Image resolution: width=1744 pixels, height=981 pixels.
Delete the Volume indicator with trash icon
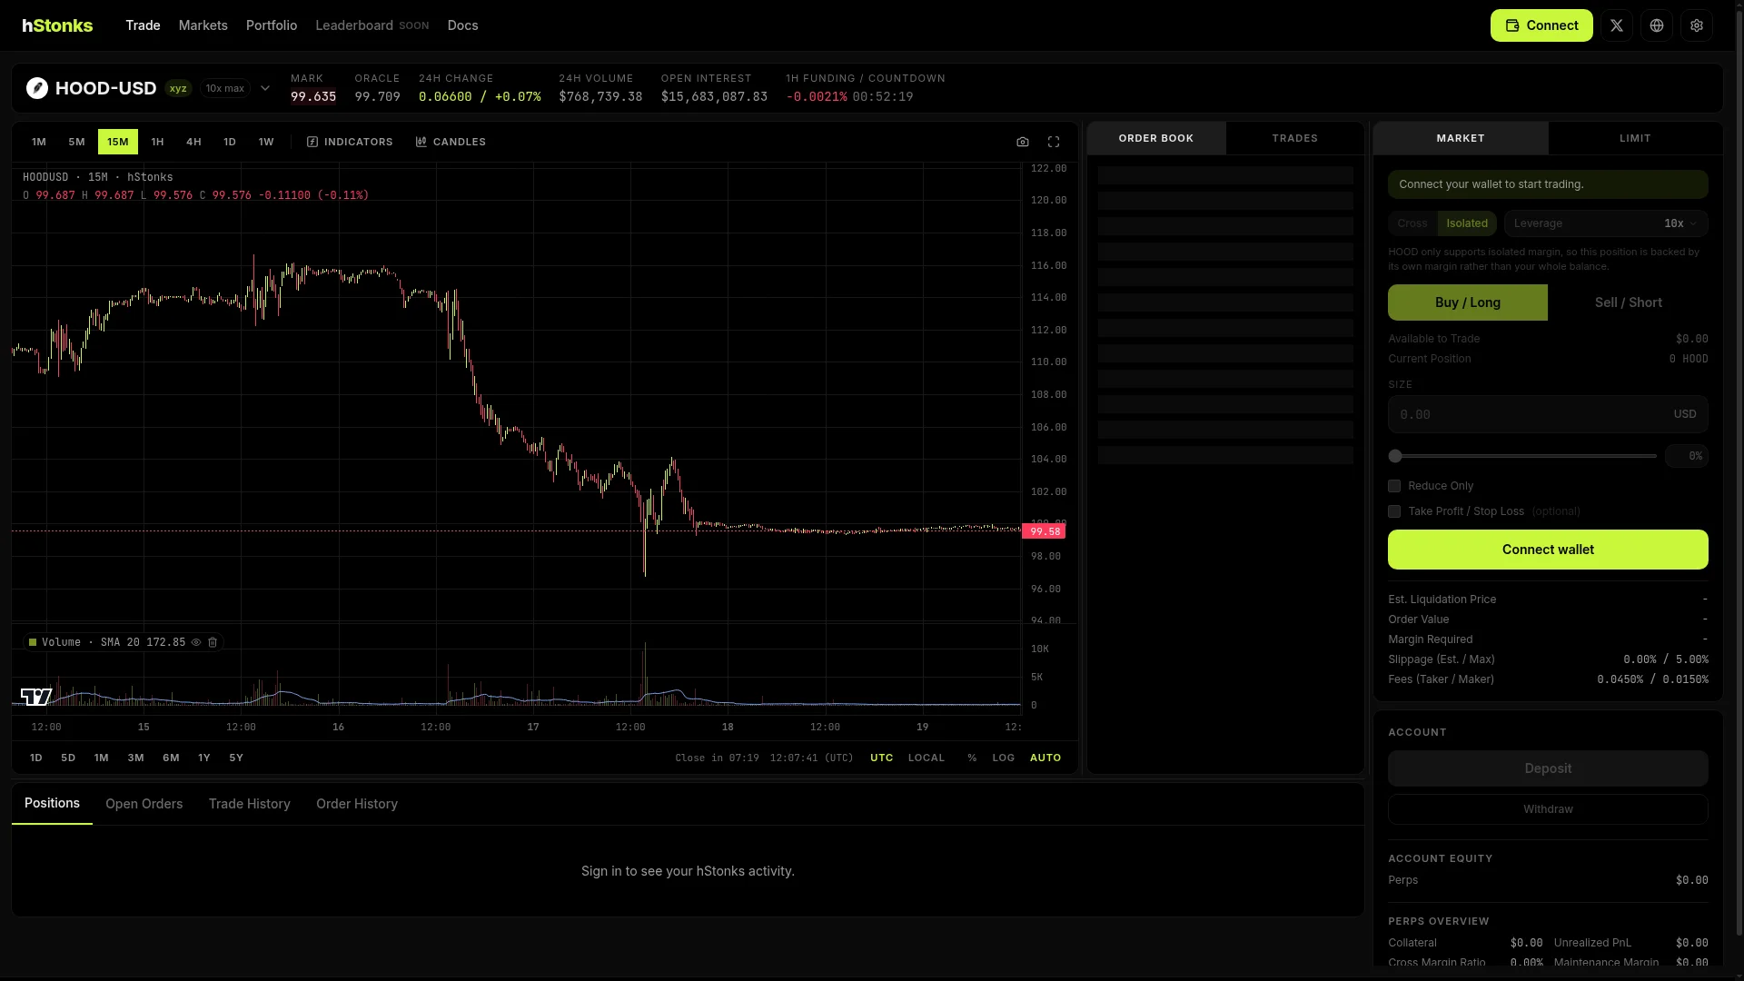pos(213,642)
